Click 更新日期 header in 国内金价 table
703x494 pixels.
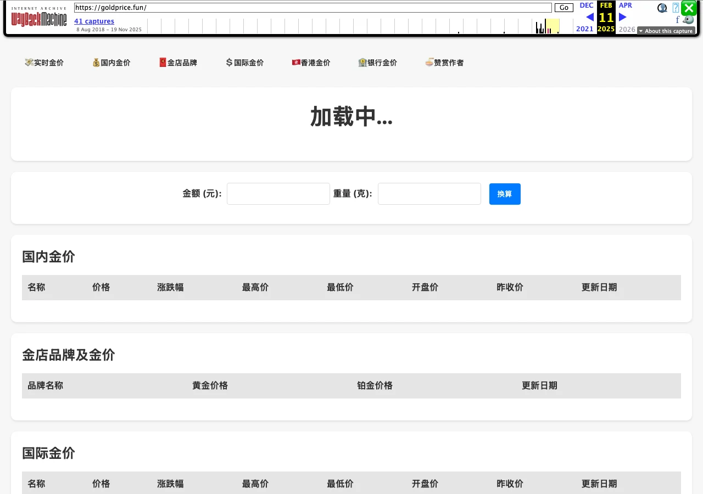coord(599,287)
